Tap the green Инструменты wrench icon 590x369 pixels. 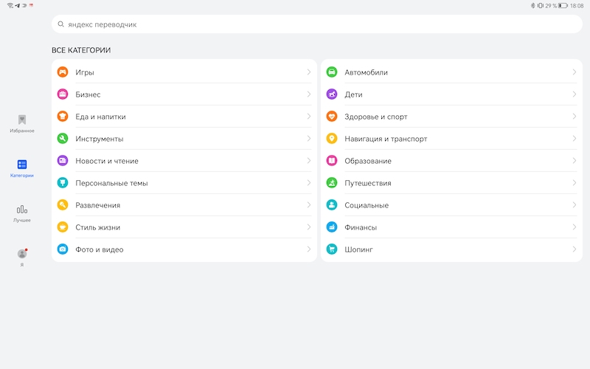[63, 139]
